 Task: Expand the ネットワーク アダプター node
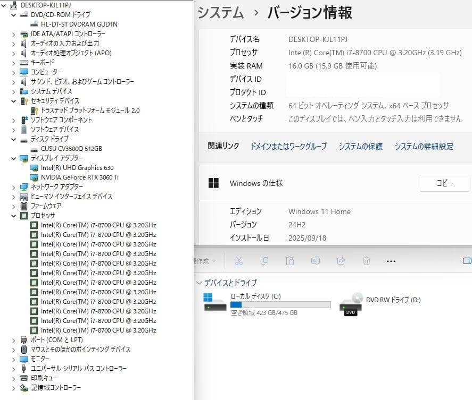[x=13, y=187]
